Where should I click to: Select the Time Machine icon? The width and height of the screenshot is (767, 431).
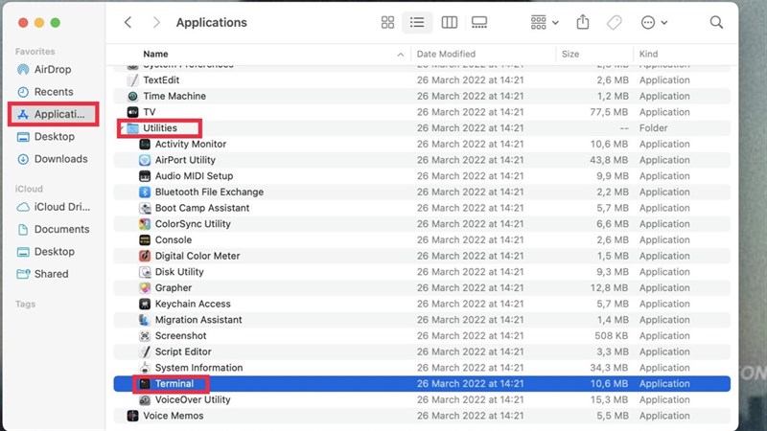132,97
